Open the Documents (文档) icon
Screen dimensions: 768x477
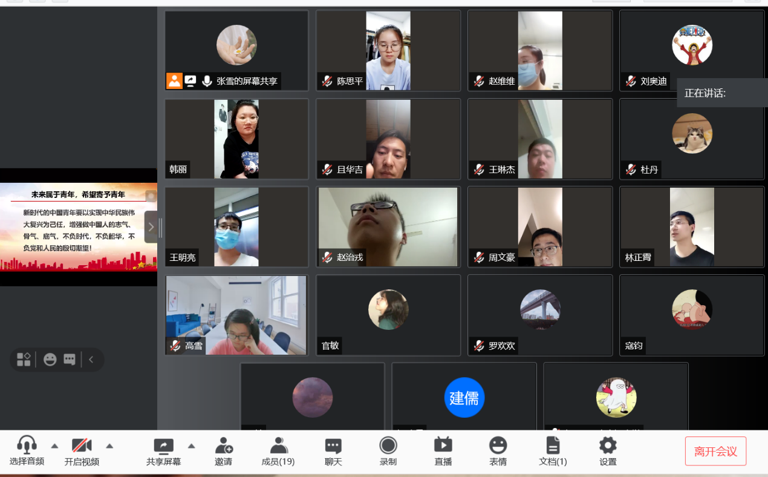click(553, 446)
